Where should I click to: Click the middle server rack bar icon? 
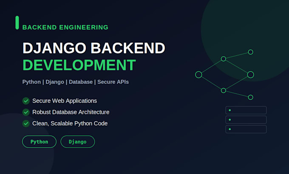(x=246, y=120)
